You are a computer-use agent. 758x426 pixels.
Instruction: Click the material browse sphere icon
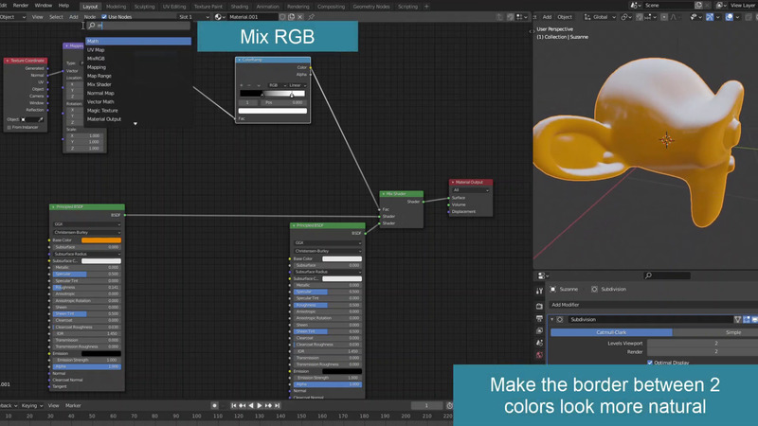click(220, 17)
